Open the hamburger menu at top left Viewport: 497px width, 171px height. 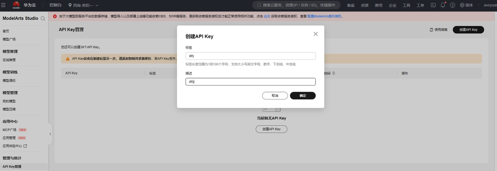click(3, 5)
